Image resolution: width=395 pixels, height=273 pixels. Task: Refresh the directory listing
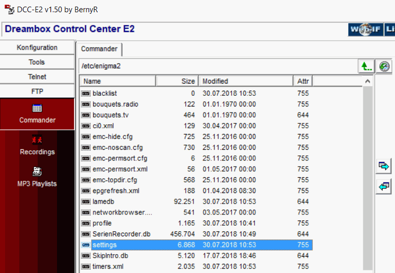[x=384, y=67]
